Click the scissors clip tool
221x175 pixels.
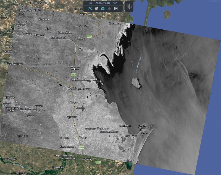[116, 9]
